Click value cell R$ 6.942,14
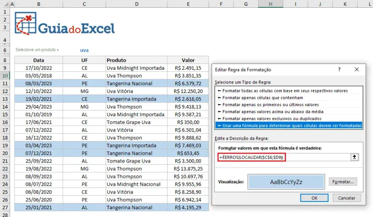 188,199
